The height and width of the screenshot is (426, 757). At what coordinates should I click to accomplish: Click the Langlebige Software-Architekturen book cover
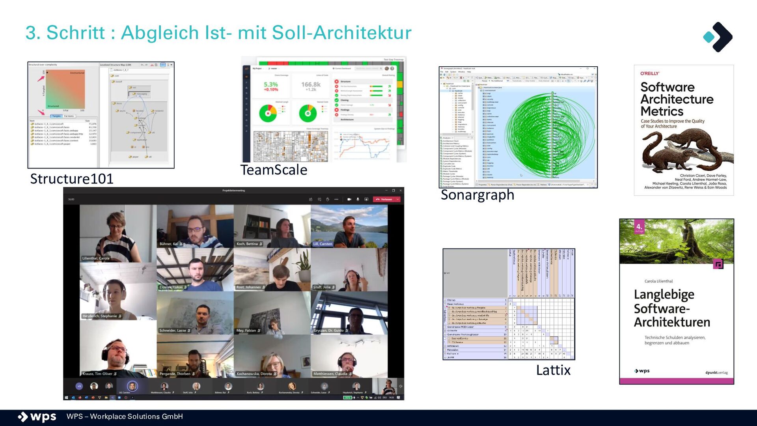[677, 301]
